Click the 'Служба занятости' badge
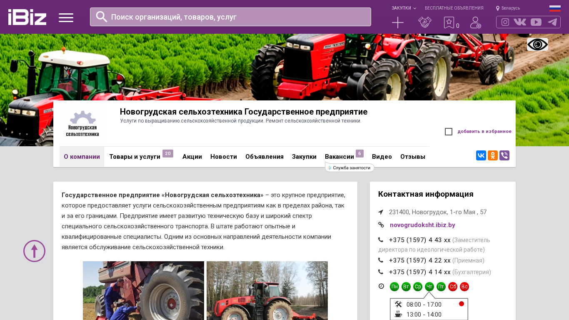 [349, 167]
